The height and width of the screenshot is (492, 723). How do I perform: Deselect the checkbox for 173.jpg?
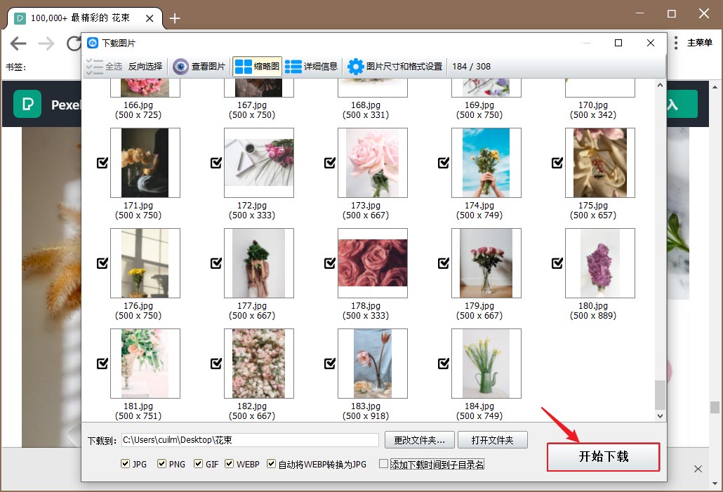click(330, 163)
